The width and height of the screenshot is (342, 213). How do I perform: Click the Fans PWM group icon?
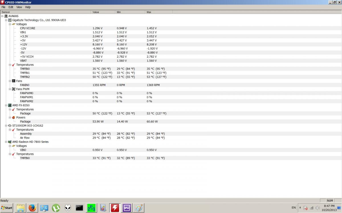pos(13,89)
